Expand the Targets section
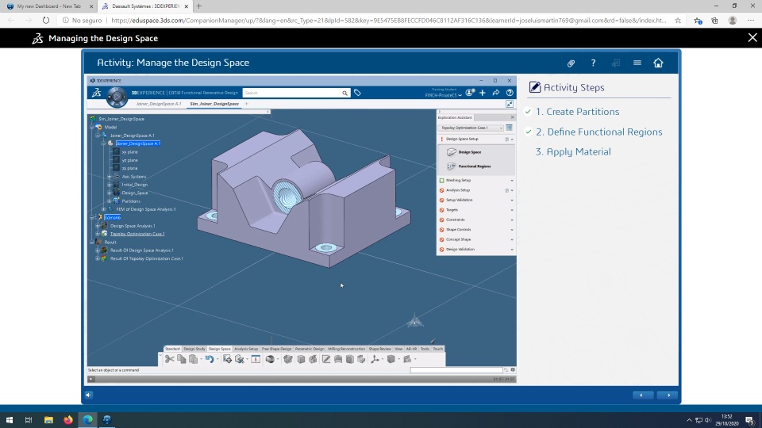Image resolution: width=762 pixels, height=428 pixels. pos(512,210)
